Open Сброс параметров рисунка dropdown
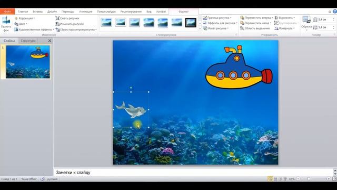 pos(76,30)
